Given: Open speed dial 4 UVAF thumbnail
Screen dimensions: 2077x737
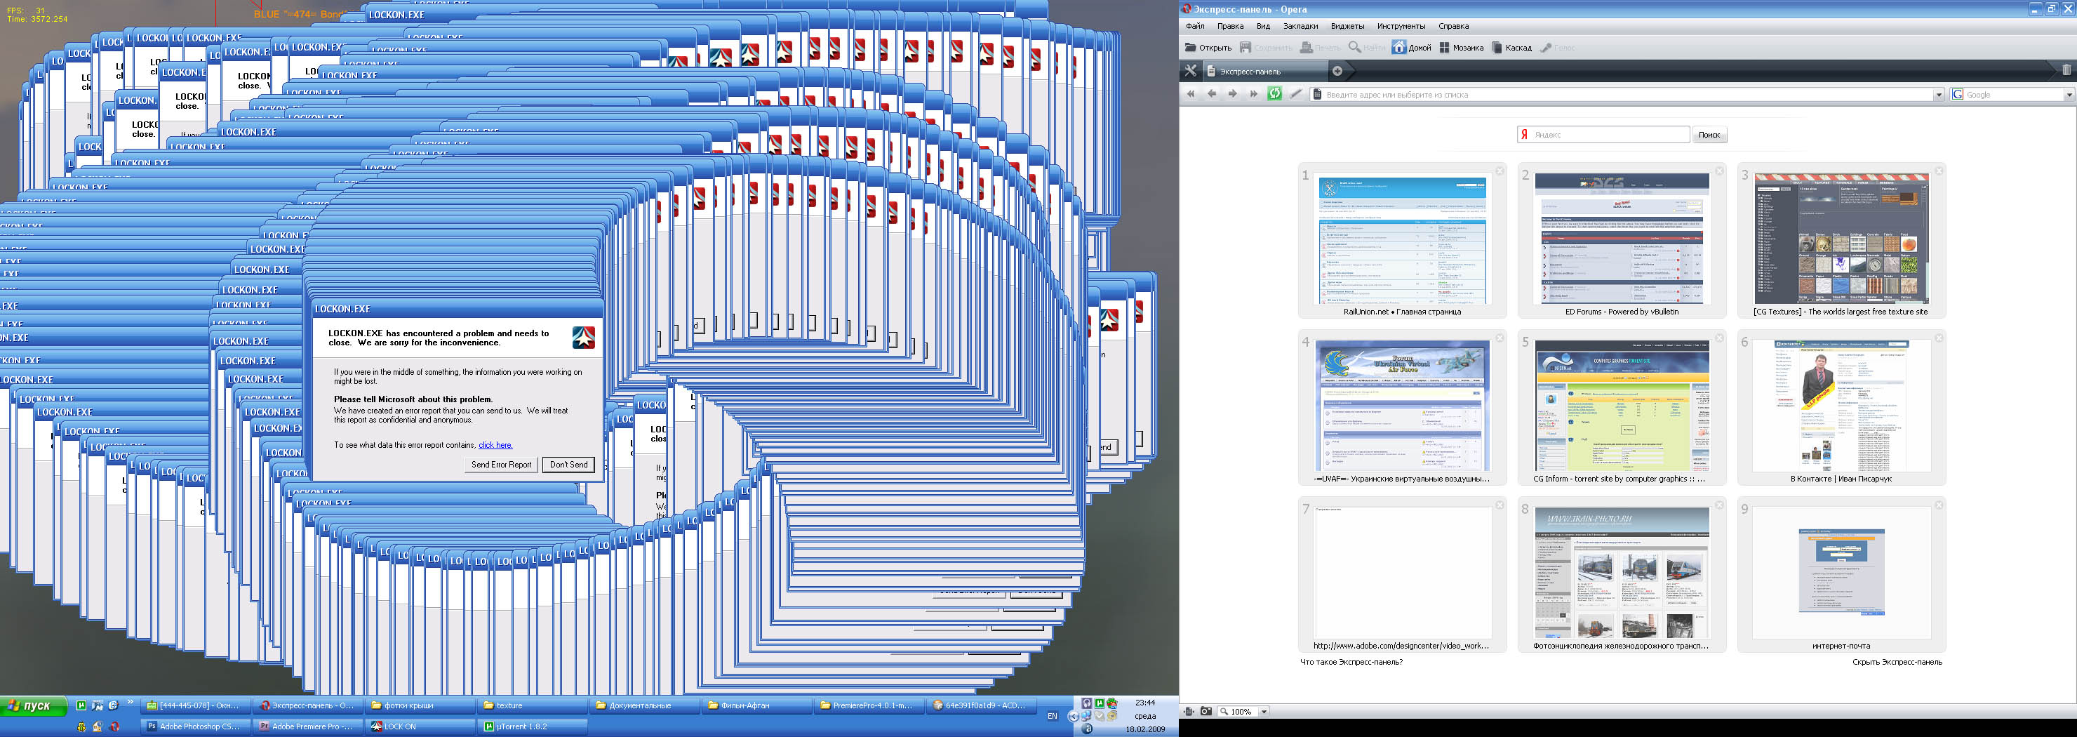Looking at the screenshot, I should [x=1402, y=406].
